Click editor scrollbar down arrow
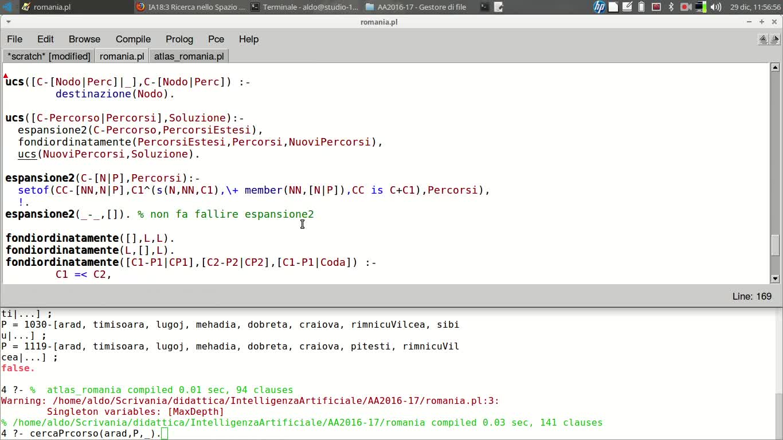This screenshot has height=440, width=783. [x=775, y=279]
